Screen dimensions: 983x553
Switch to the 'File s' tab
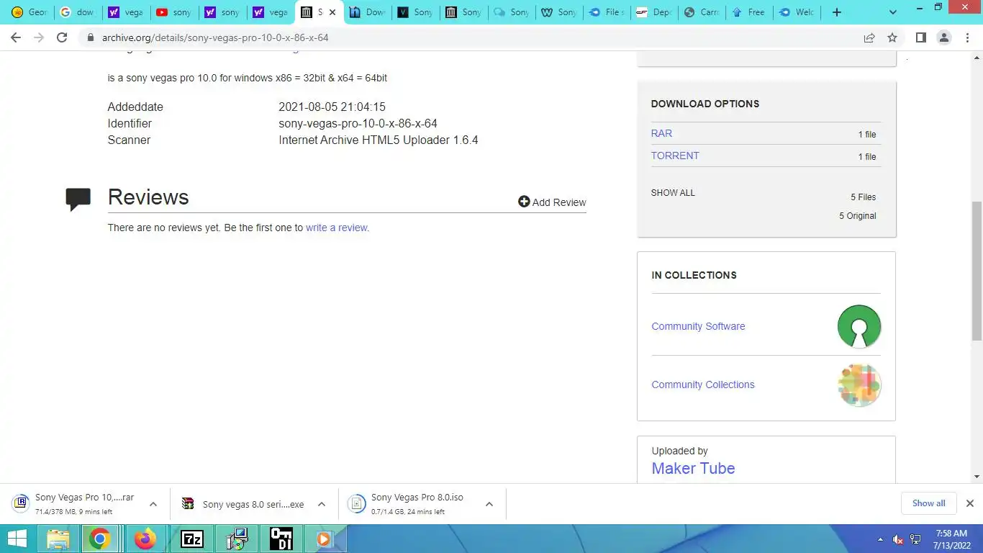606,12
